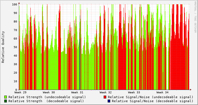Click the arrow at y-axis top
Screen dimensions: 198x105
click(19, 3)
